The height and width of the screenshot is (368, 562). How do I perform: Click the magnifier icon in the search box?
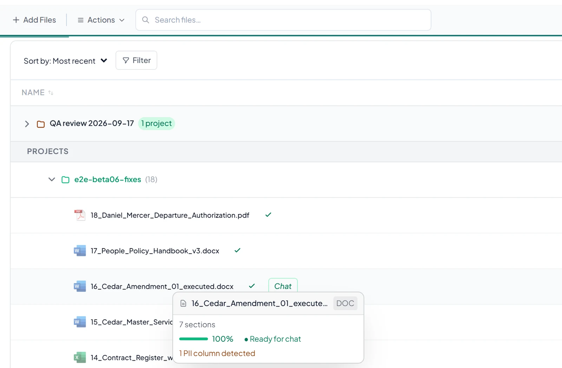click(x=145, y=20)
